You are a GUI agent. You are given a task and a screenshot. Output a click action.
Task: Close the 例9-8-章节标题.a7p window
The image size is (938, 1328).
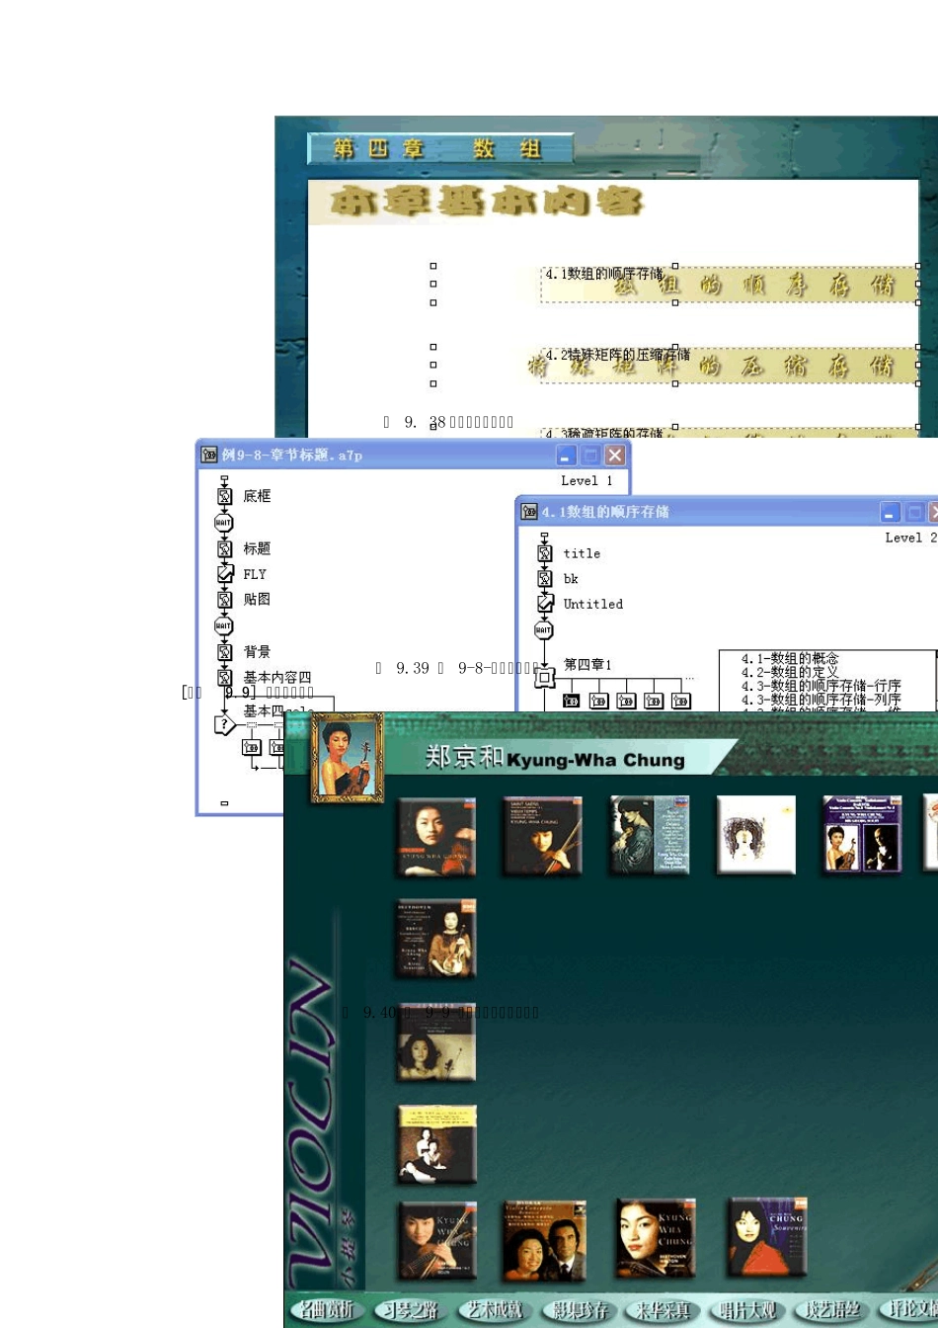615,455
